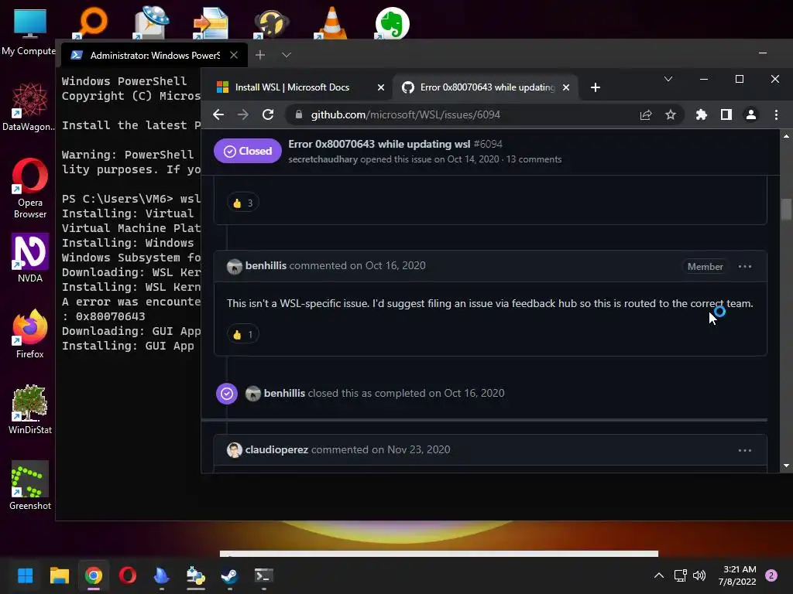Image resolution: width=793 pixels, height=594 pixels.
Task: Open benhillis link in the closed event
Action: 284,393
